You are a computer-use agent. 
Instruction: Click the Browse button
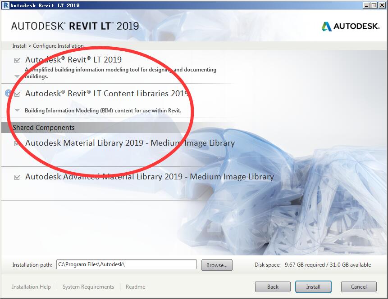[x=217, y=265]
